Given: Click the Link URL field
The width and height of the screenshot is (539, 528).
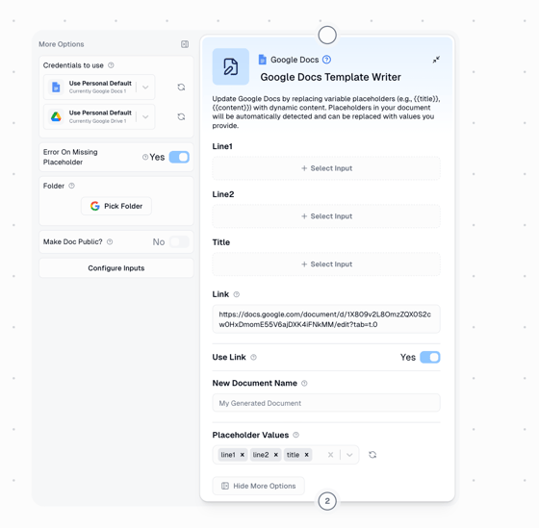Looking at the screenshot, I should coord(326,319).
